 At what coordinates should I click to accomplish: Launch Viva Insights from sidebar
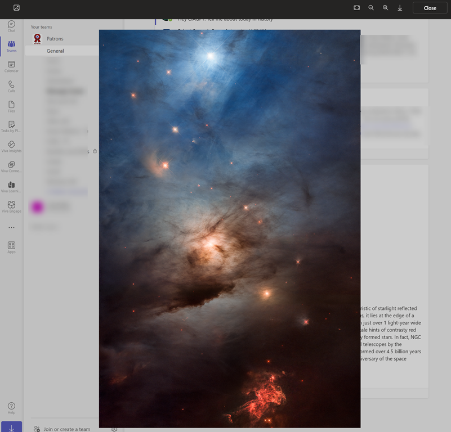(11, 147)
